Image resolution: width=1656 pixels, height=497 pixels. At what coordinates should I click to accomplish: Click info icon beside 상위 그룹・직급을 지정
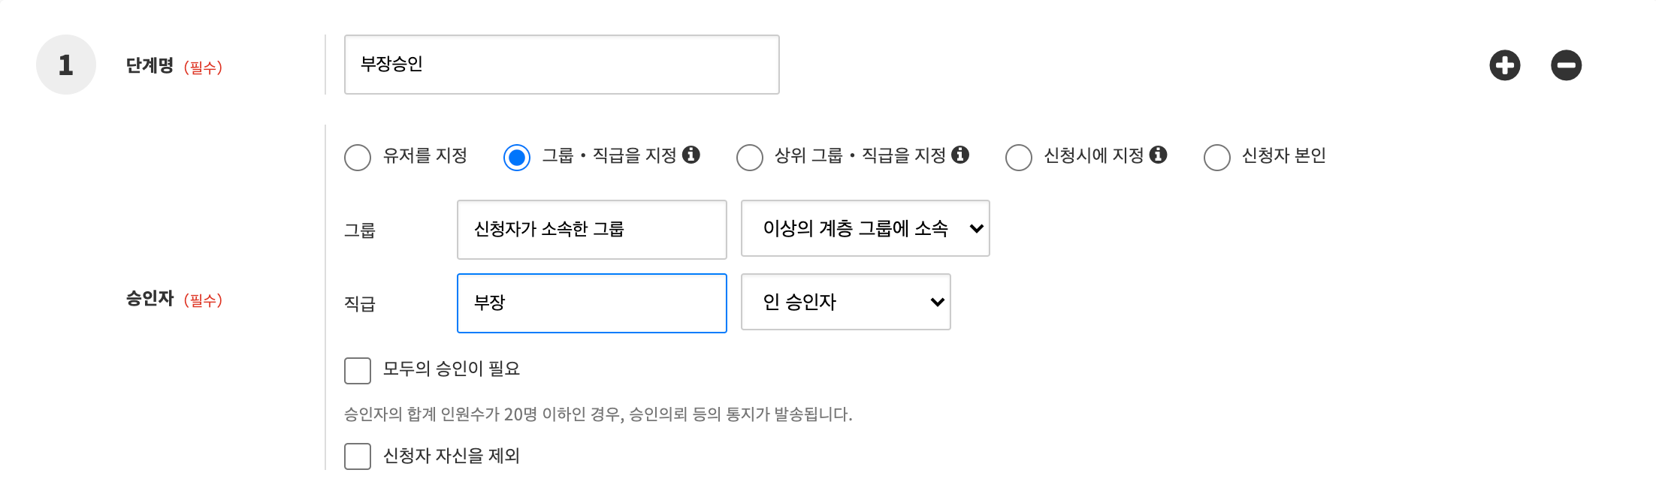click(x=959, y=155)
